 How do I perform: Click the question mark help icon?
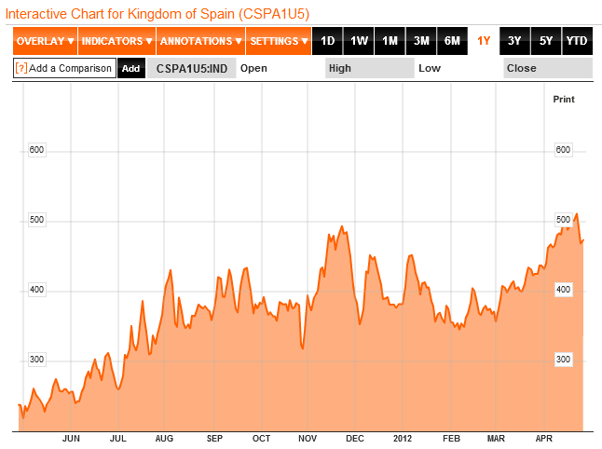[21, 68]
